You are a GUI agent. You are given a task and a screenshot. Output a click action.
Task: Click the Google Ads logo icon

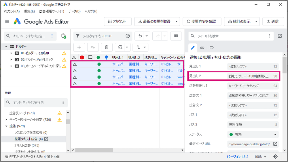[17, 22]
